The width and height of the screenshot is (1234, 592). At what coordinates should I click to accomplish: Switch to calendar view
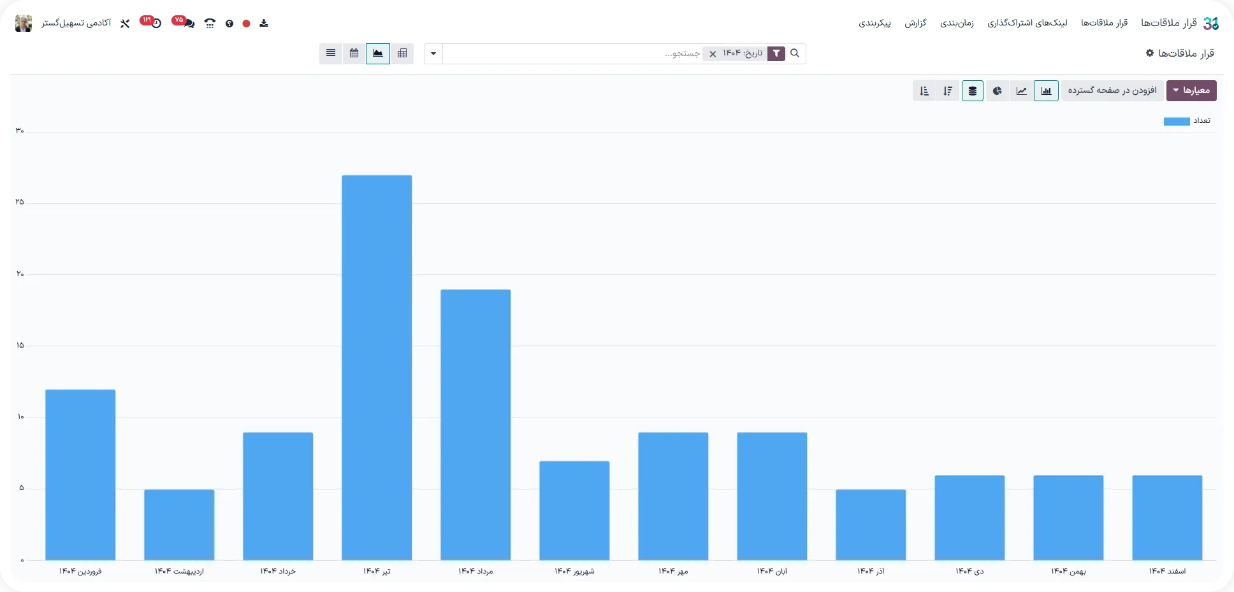354,53
